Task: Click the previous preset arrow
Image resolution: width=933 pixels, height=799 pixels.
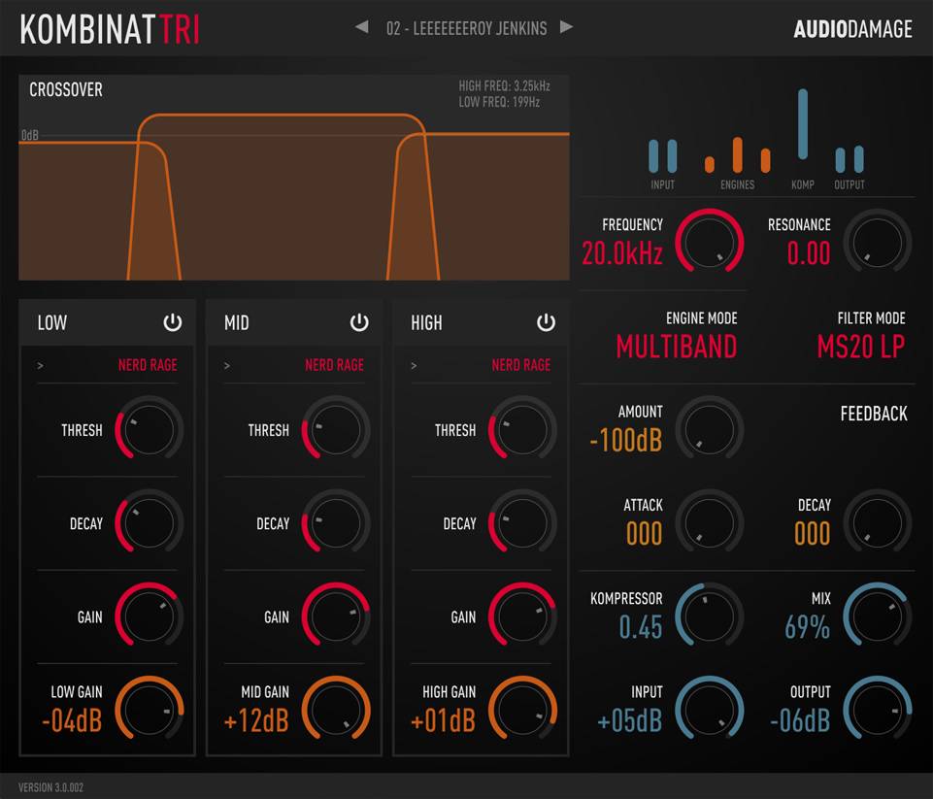Action: 362,27
